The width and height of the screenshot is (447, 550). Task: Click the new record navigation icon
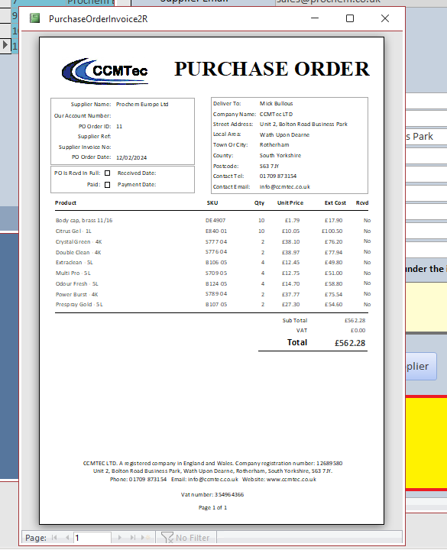click(x=145, y=537)
